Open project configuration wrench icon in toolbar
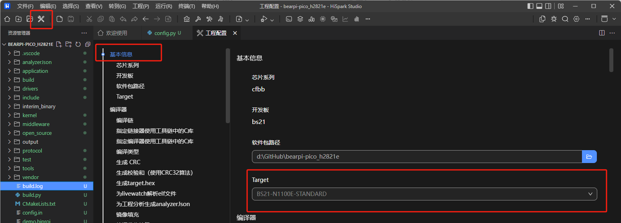 click(x=41, y=19)
